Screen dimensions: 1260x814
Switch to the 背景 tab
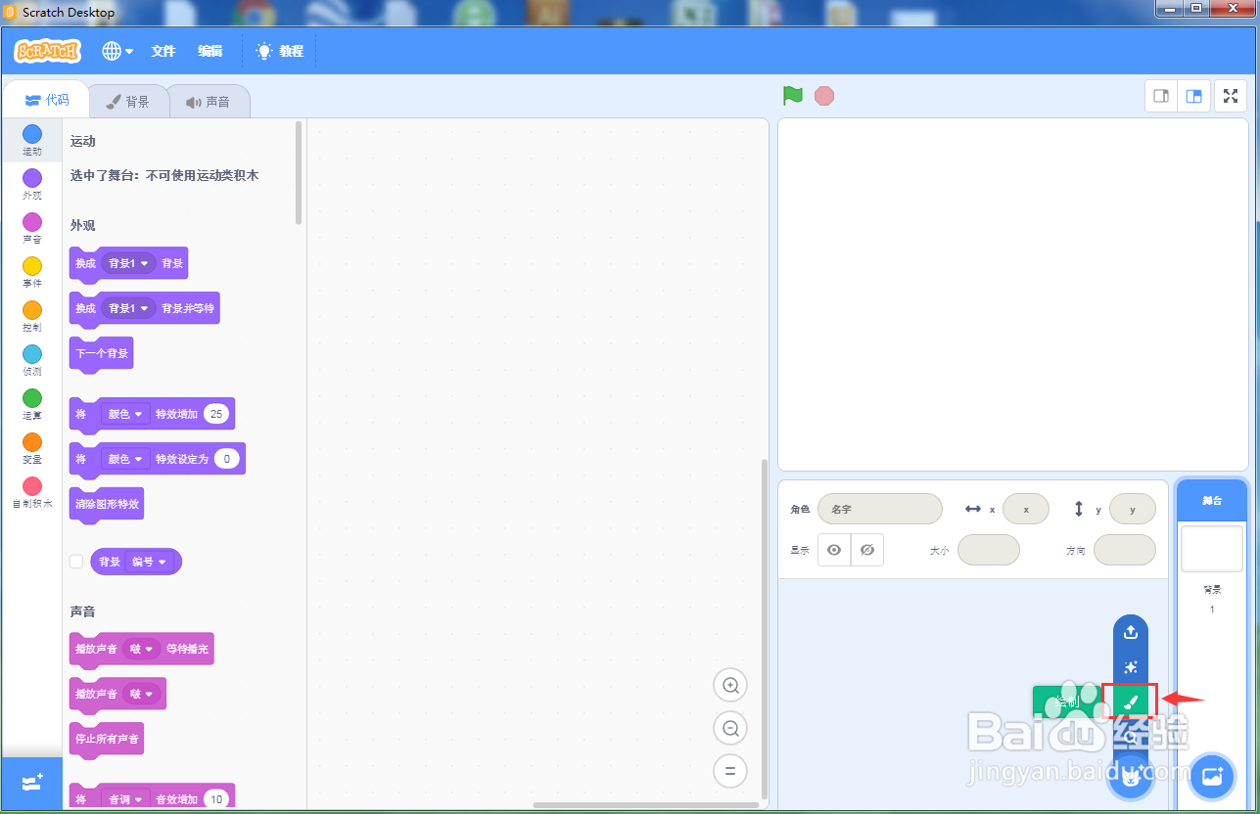[128, 101]
